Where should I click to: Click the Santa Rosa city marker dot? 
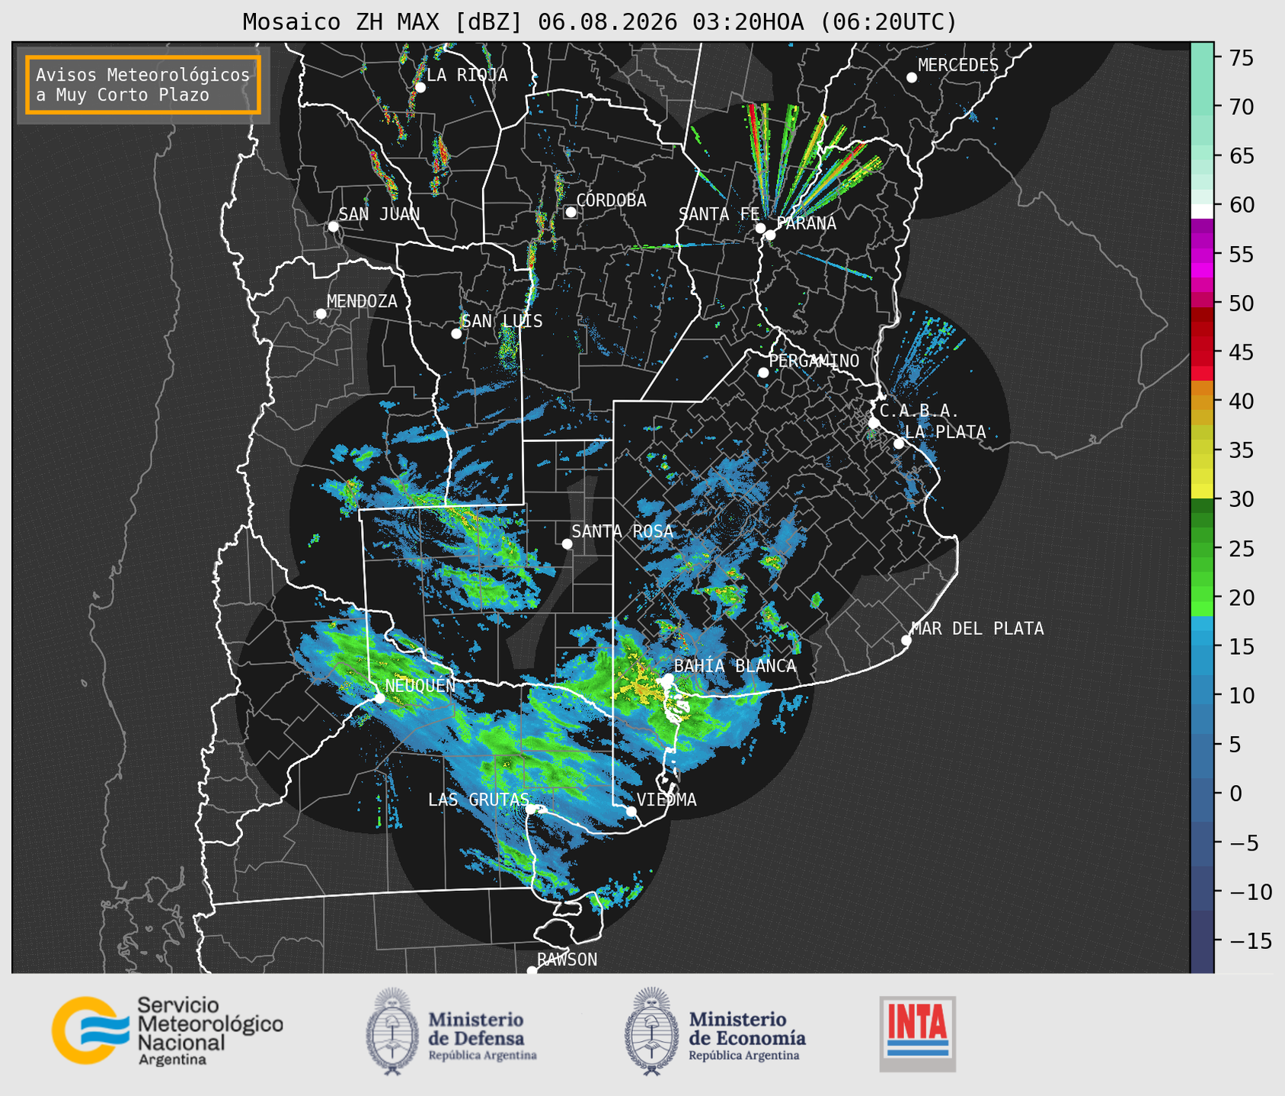[x=567, y=543]
